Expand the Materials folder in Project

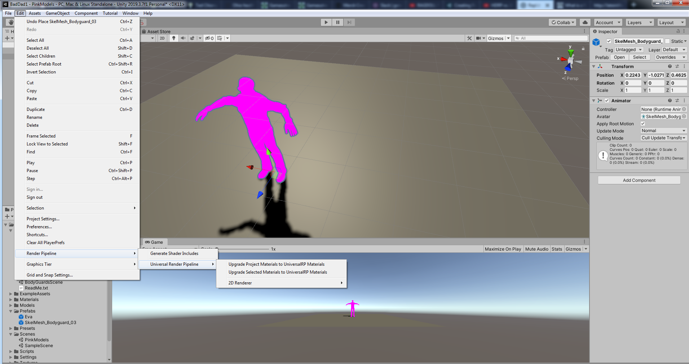pos(11,300)
